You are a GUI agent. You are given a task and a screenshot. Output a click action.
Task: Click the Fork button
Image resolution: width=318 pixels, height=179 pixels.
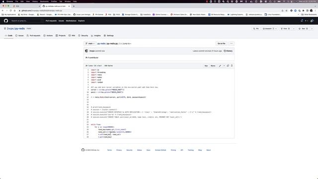coord(285,29)
